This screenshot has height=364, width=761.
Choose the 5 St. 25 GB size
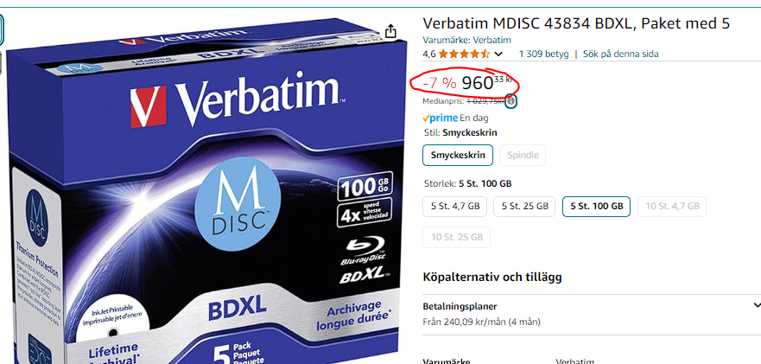(x=524, y=206)
